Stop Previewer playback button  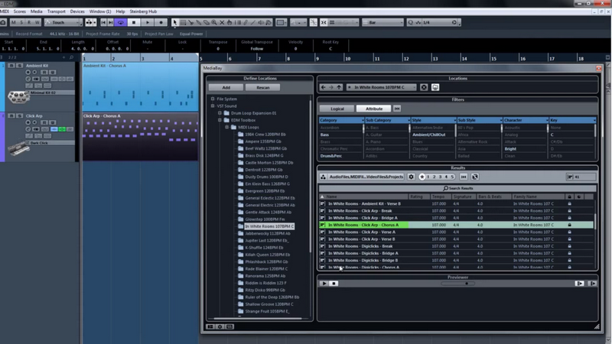334,284
